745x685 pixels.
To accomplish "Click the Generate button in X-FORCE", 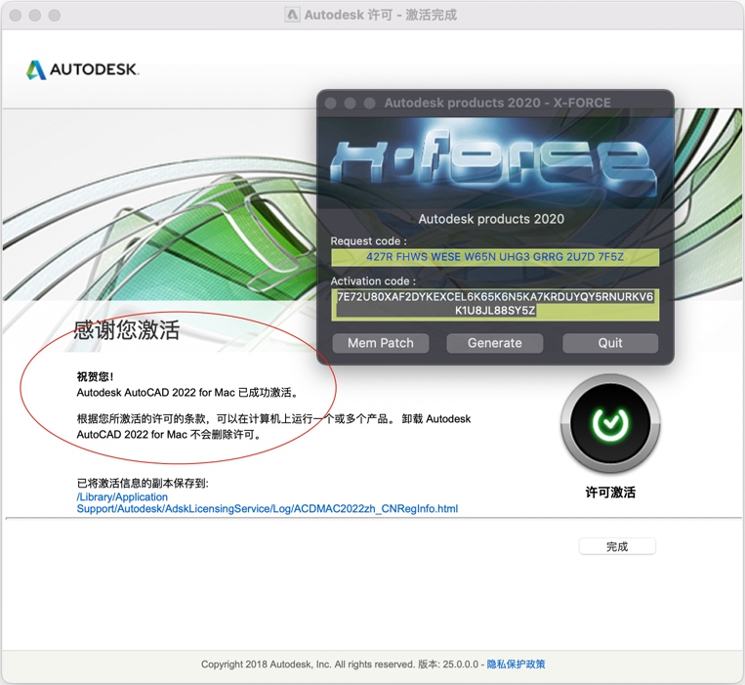I will pos(495,343).
